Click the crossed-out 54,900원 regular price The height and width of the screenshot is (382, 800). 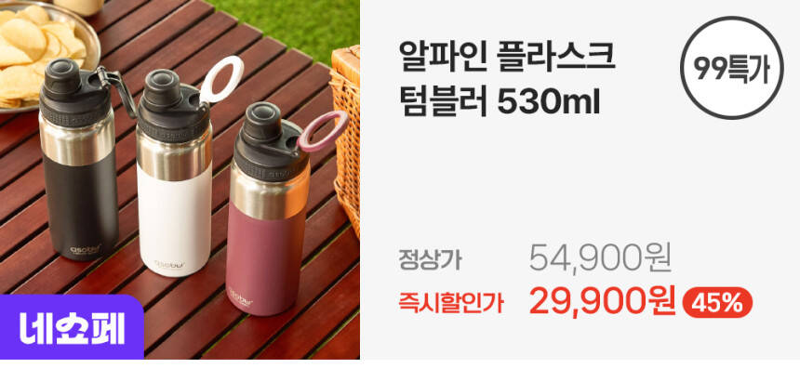coord(599,257)
